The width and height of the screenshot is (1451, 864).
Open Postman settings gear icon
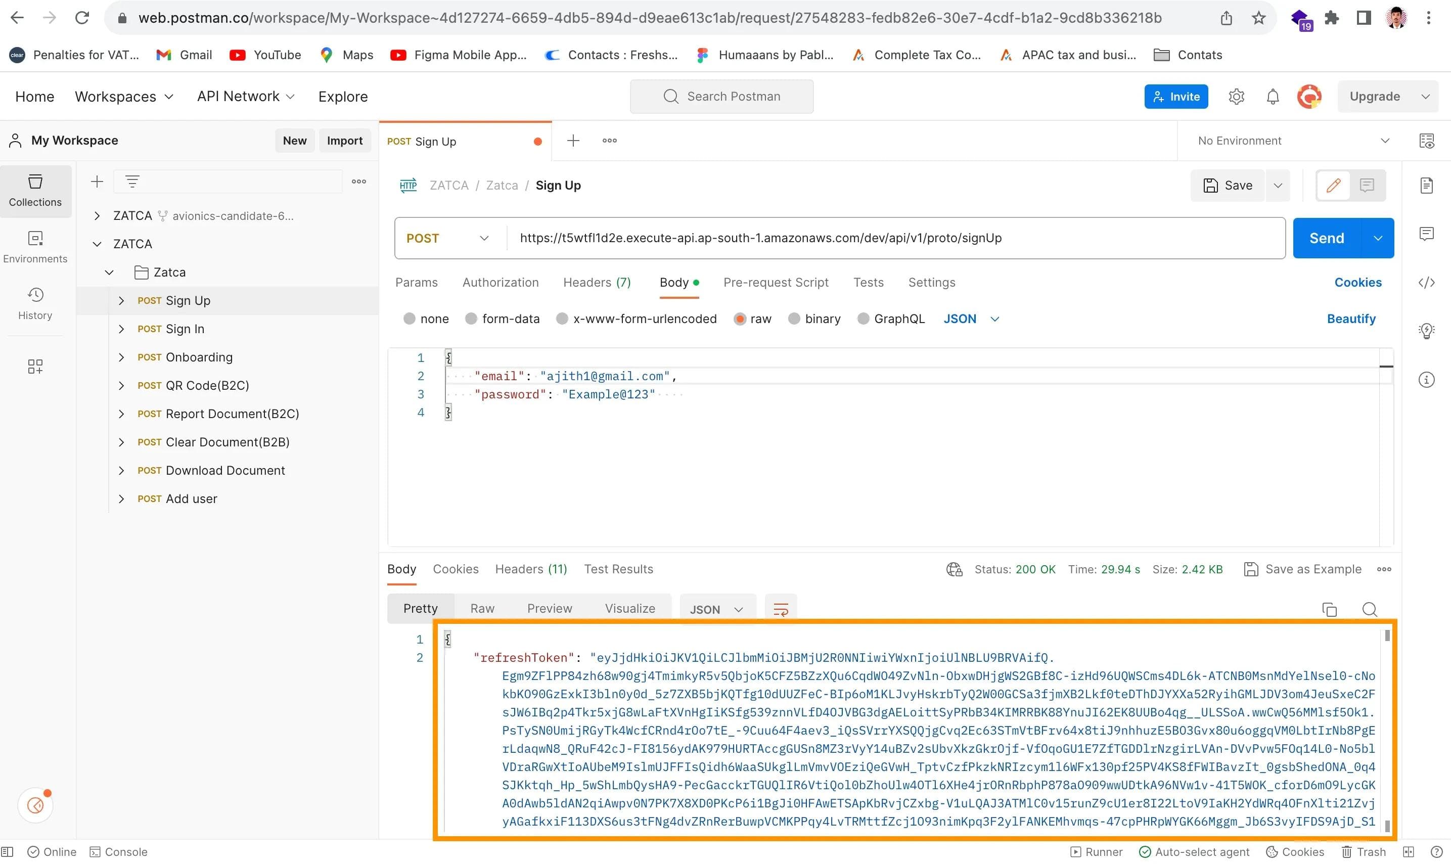(x=1236, y=97)
